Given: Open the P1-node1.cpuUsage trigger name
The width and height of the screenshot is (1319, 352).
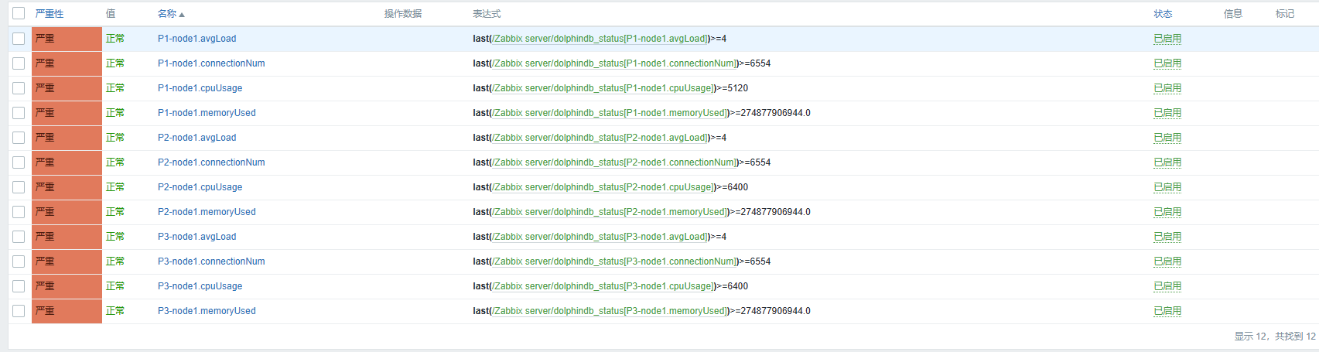Looking at the screenshot, I should click(x=200, y=88).
